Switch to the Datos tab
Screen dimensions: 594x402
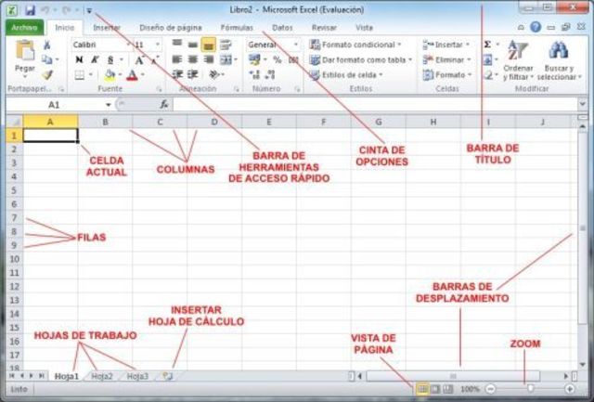(282, 28)
